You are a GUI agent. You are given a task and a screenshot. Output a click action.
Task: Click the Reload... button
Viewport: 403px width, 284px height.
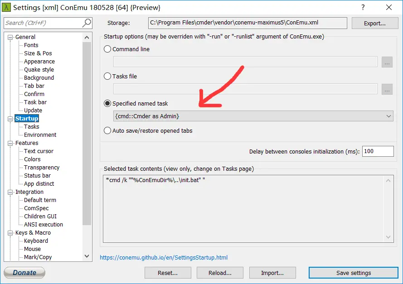pyautogui.click(x=220, y=273)
